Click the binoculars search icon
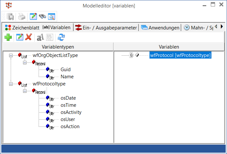 42,16
